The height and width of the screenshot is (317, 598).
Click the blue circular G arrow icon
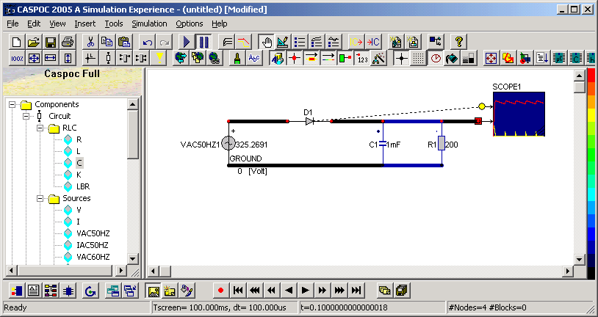coord(90,291)
